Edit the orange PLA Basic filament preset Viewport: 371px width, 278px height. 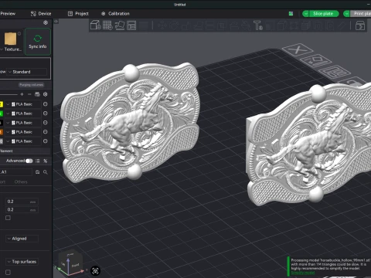click(46, 132)
